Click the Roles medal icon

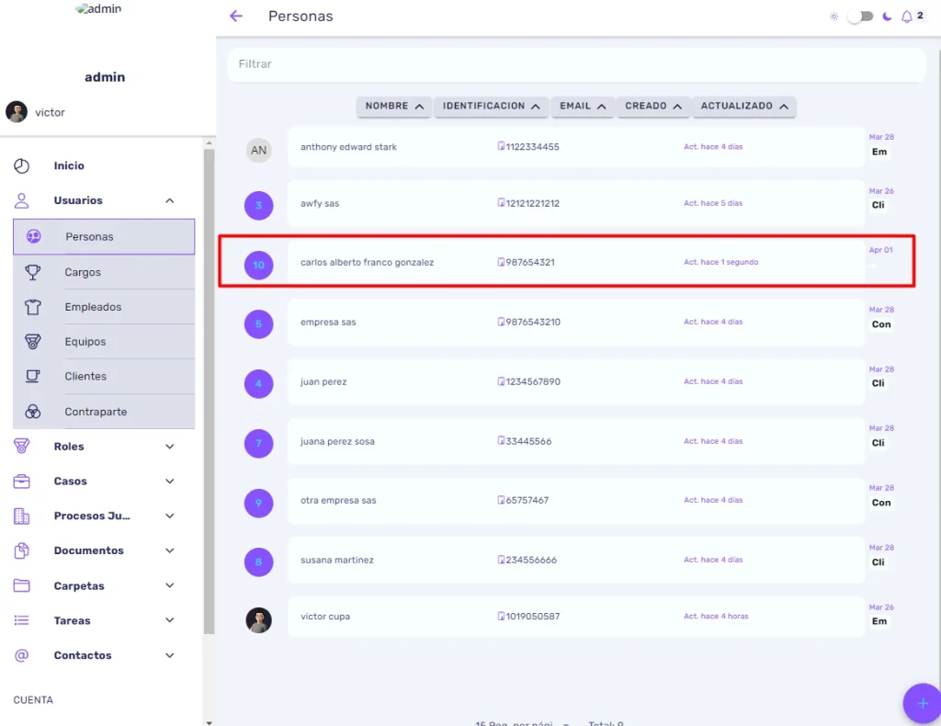pyautogui.click(x=22, y=447)
